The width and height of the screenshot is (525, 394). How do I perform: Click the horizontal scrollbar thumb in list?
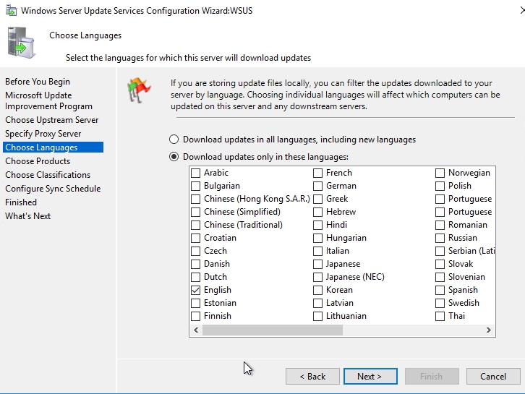pos(272,330)
